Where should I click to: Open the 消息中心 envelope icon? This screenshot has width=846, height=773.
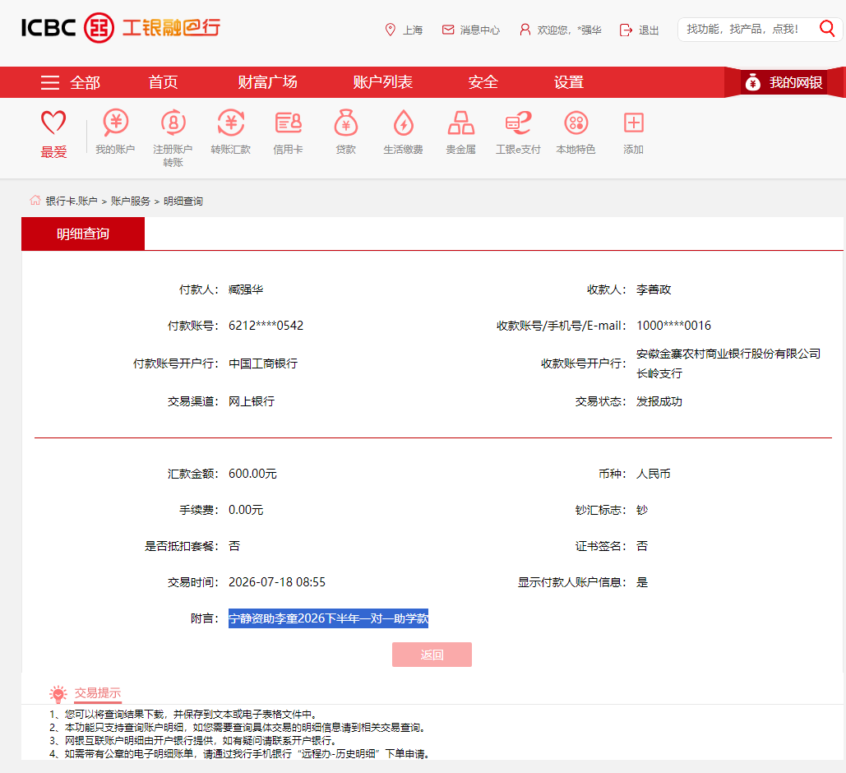point(448,30)
